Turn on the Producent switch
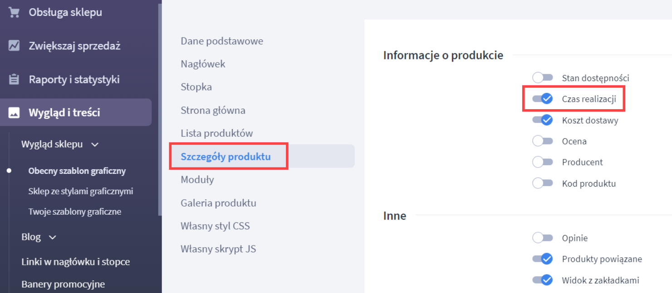Image resolution: width=672 pixels, height=293 pixels. (543, 162)
